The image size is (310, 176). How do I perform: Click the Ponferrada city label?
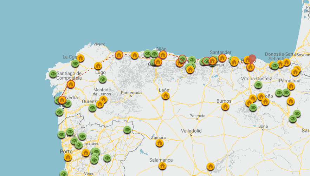coord(131,93)
